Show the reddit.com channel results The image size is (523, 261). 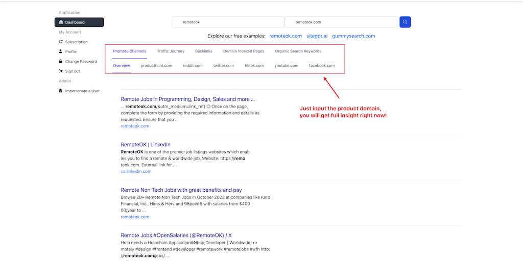[x=193, y=66]
